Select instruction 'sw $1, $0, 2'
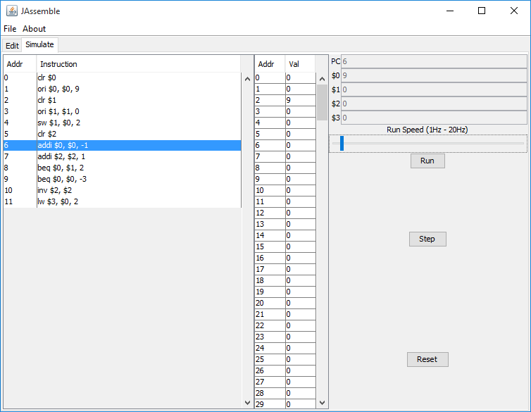 (x=122, y=123)
